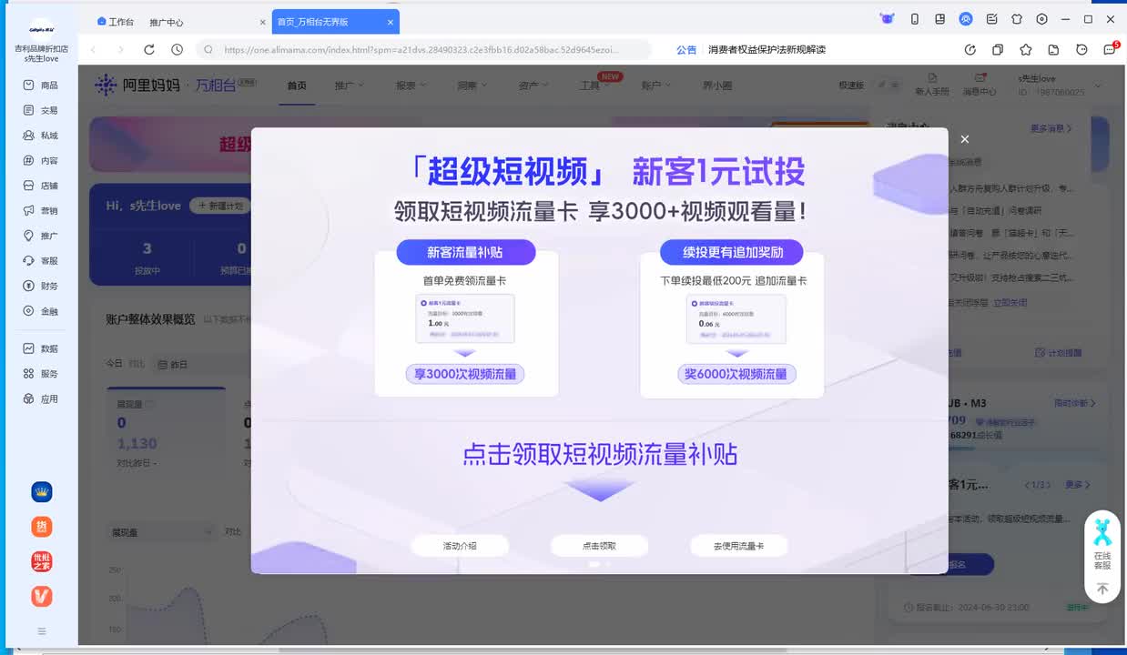Click the shop avatar logo at top left
The image size is (1127, 655).
point(41,28)
